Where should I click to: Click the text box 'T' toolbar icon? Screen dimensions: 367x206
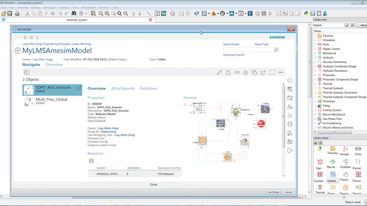[x=157, y=14]
